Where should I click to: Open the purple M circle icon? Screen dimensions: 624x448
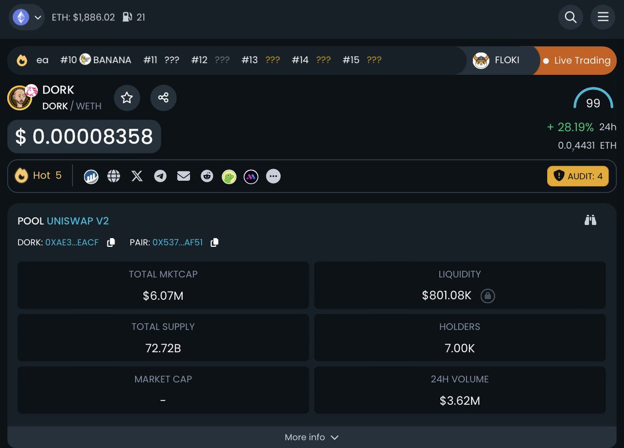pyautogui.click(x=251, y=177)
